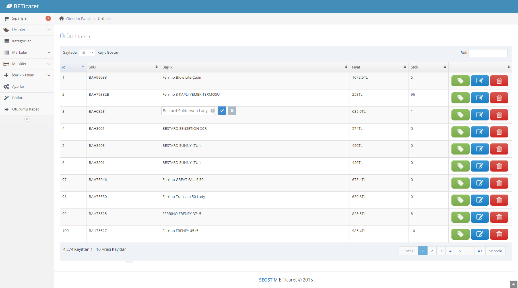
Task: Go to page 5 of the product list
Action: tap(459, 251)
